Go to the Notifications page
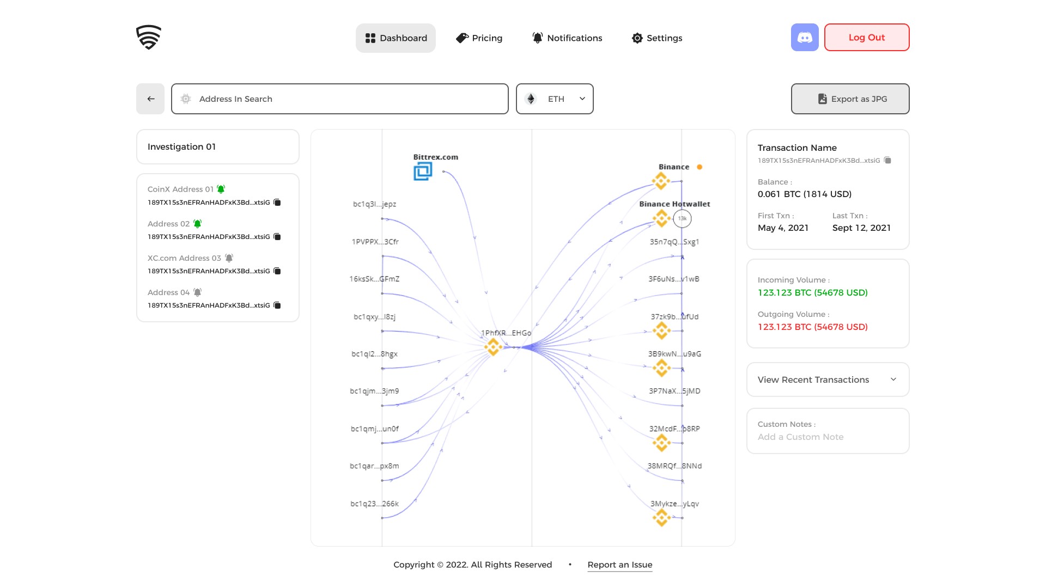Screen dimensions: 1046x588 click(567, 38)
